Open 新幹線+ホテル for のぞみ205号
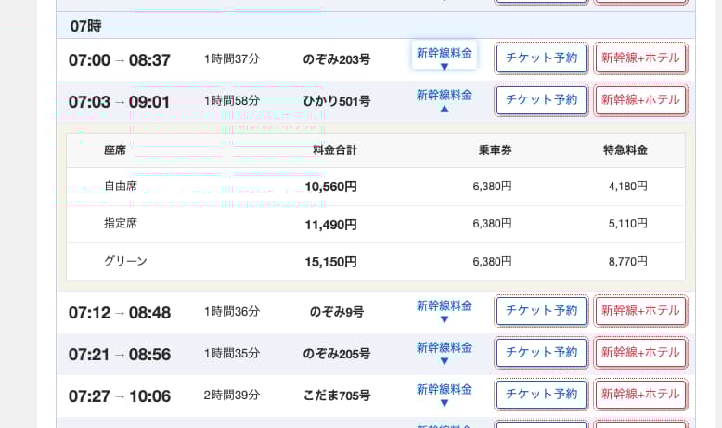The image size is (722, 428). pos(640,353)
